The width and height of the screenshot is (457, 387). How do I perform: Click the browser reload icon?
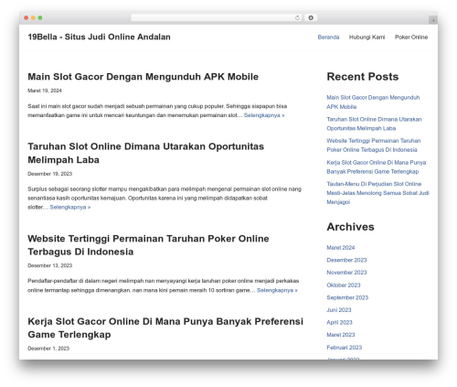(x=297, y=18)
